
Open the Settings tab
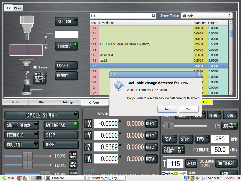point(68,103)
